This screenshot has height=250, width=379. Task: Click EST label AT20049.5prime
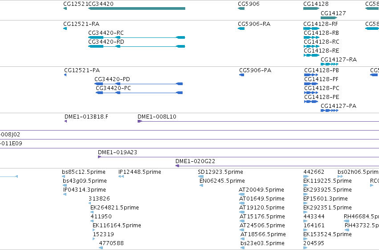pos(261,190)
